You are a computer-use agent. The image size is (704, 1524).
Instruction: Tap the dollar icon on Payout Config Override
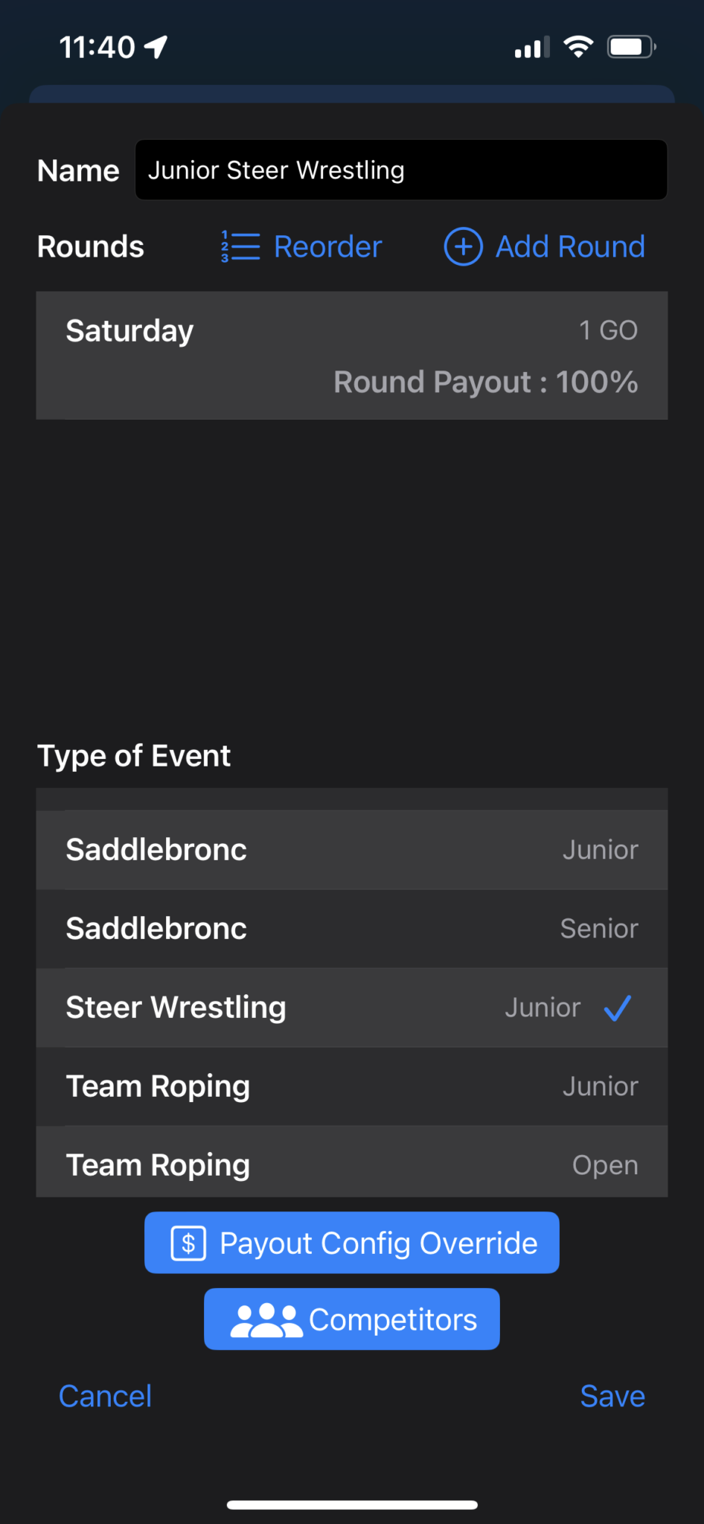[x=188, y=1243]
